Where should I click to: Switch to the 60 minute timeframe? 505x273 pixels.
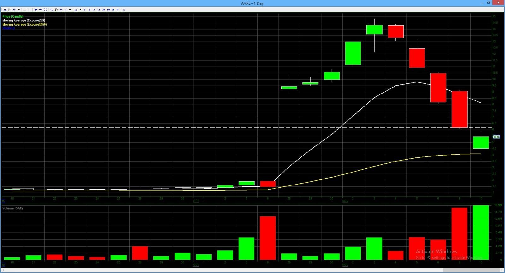(108, 10)
